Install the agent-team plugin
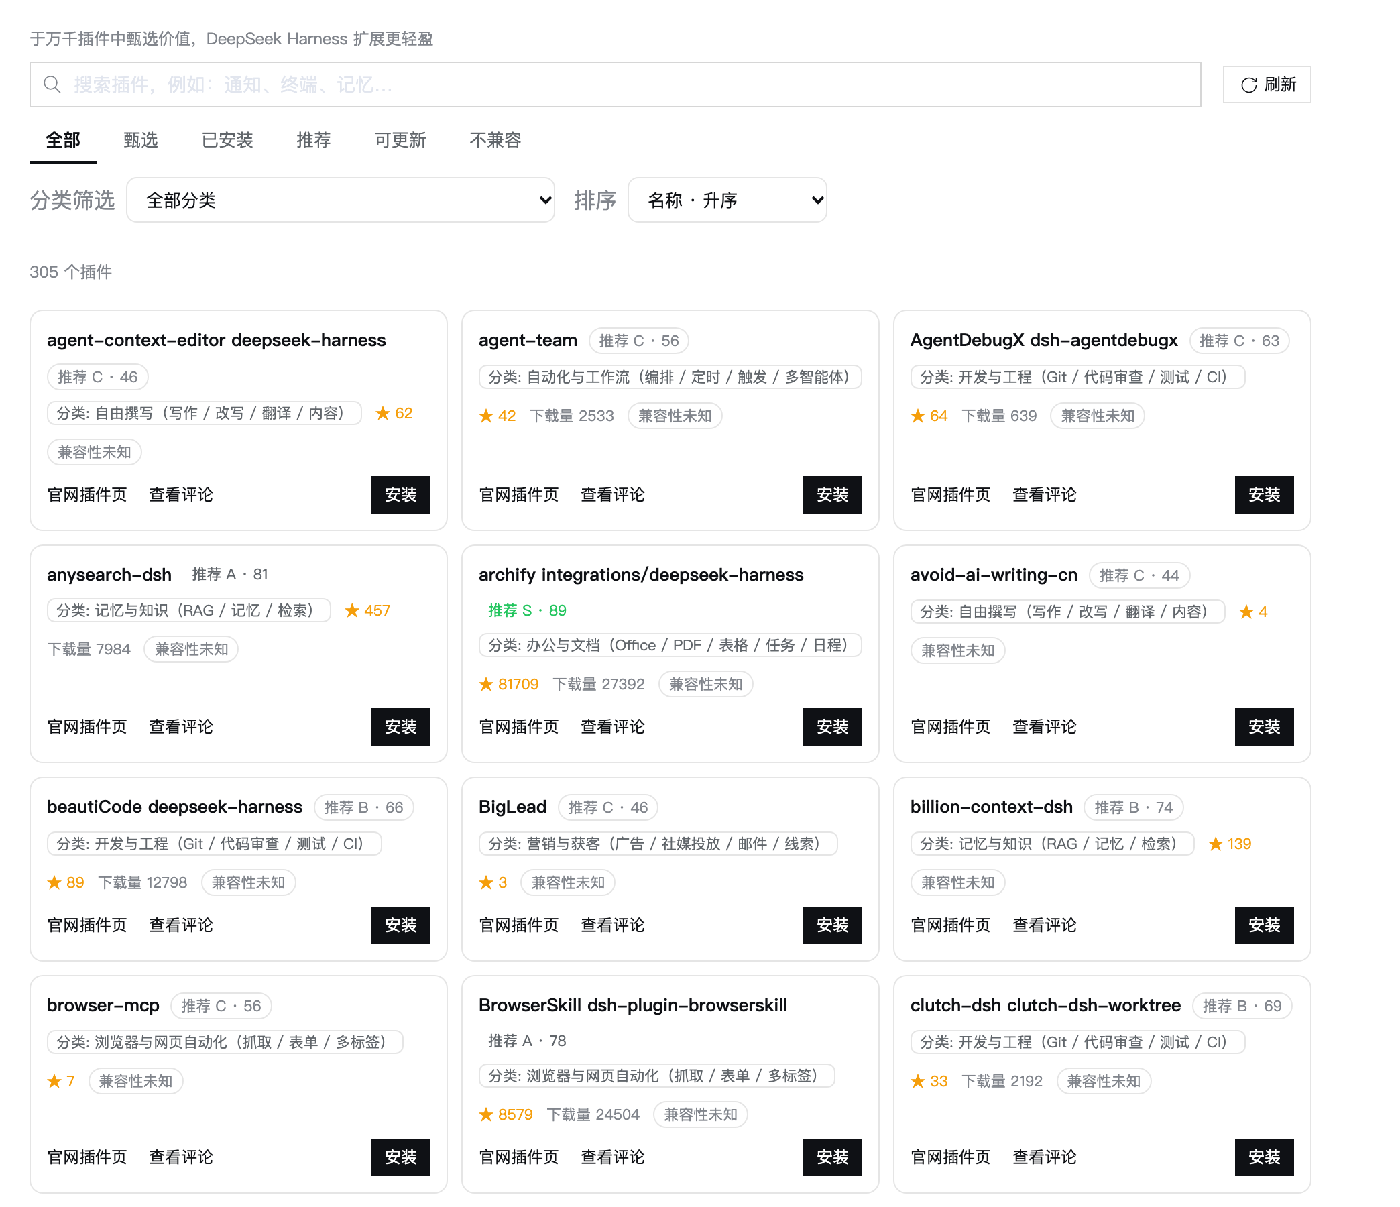The width and height of the screenshot is (1400, 1207). coord(833,495)
